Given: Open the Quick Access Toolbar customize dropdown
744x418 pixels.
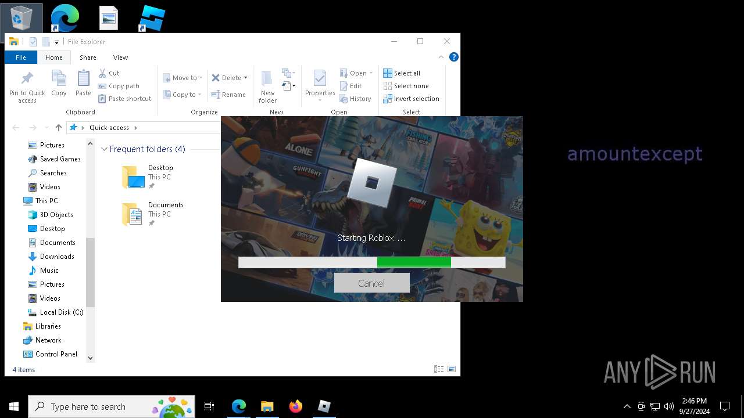Looking at the screenshot, I should (56, 42).
